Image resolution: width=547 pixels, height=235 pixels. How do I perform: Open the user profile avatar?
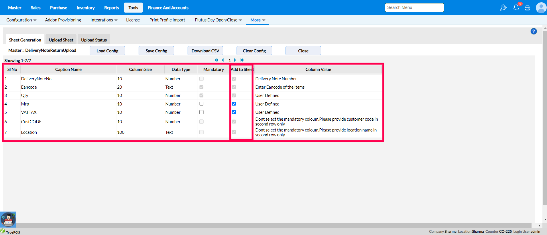click(x=541, y=8)
